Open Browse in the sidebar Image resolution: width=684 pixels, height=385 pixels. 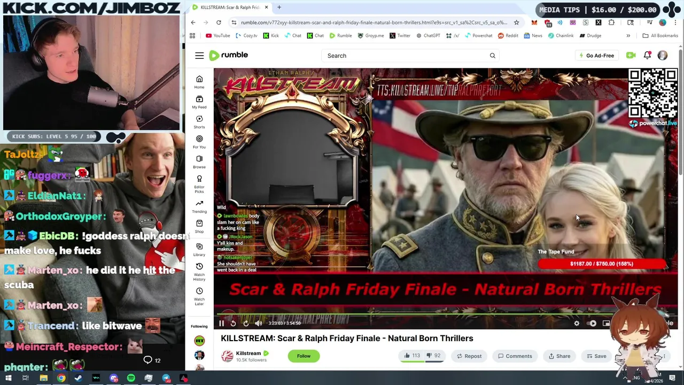[x=199, y=162]
